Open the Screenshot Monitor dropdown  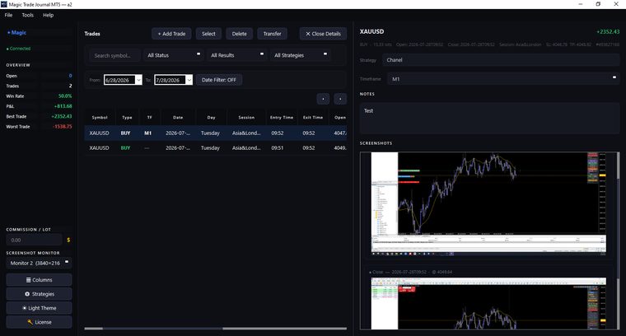point(40,263)
